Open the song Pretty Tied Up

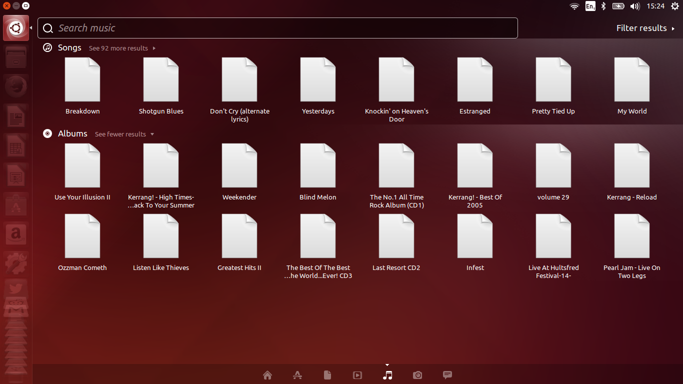click(x=553, y=86)
